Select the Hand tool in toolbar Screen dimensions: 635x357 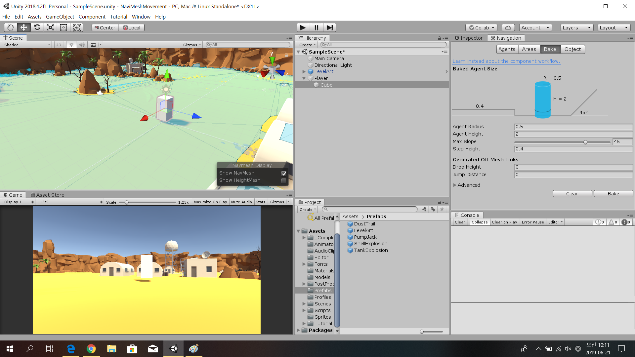click(10, 27)
